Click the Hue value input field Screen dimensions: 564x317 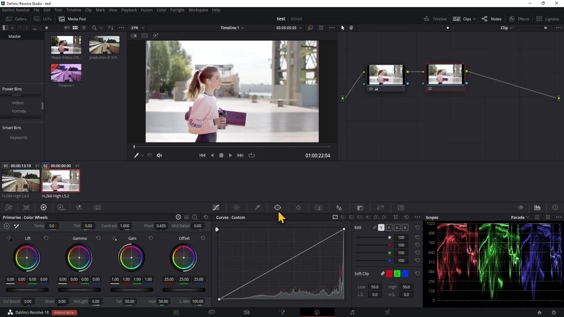(163, 301)
